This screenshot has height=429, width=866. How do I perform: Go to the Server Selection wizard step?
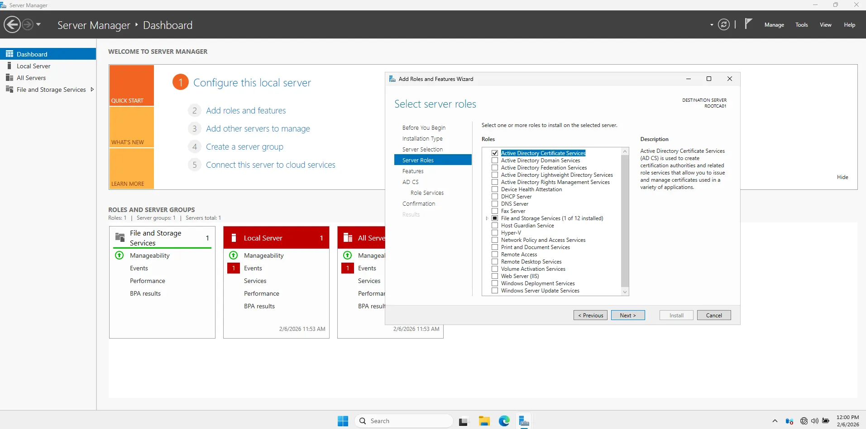tap(422, 150)
